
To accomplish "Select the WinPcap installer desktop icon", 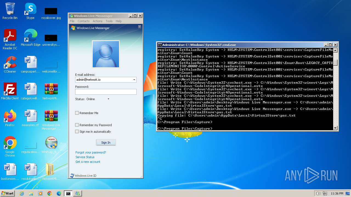I will 51,145.
